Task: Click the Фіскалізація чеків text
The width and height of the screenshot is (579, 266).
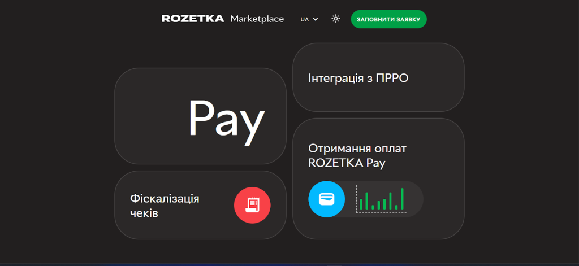Action: (x=165, y=206)
